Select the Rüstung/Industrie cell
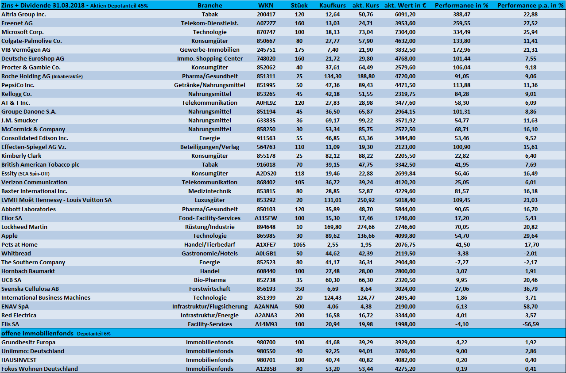Viewport: 566px width, 373px height. coord(209,227)
